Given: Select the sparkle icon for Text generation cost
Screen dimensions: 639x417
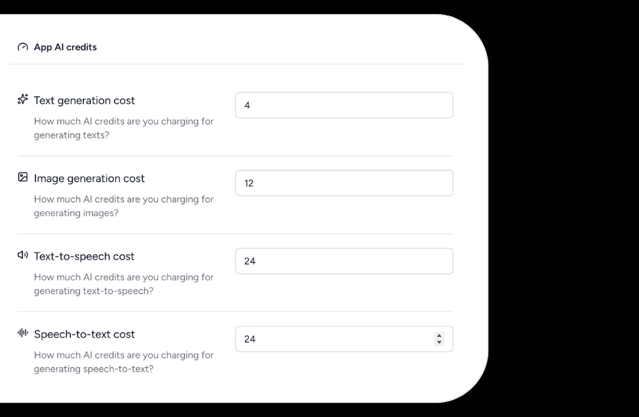Looking at the screenshot, I should pos(22,100).
